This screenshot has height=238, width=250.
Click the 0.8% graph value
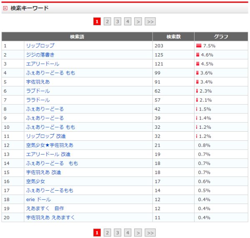point(204,145)
